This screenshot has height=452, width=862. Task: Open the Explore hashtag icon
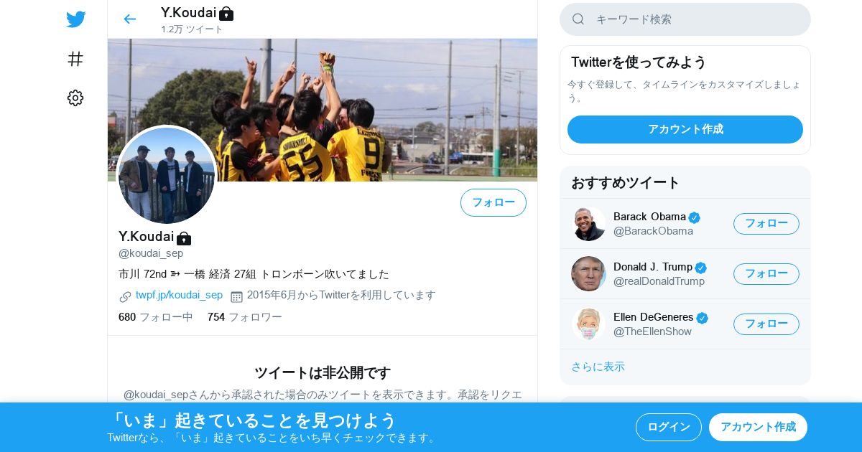pos(75,59)
